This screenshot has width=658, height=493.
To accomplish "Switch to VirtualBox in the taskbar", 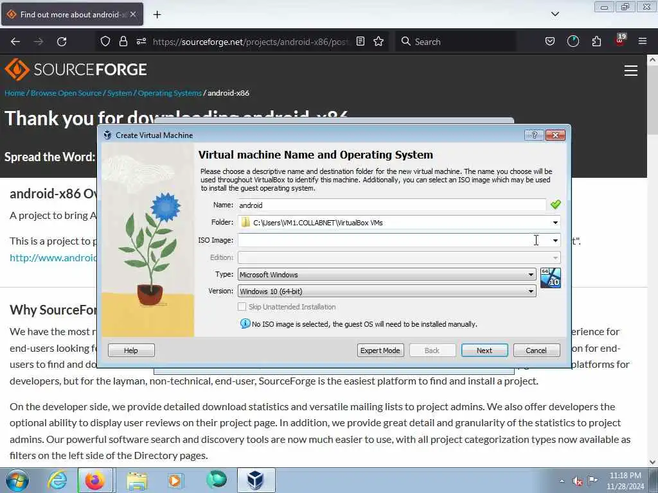I will (x=256, y=480).
